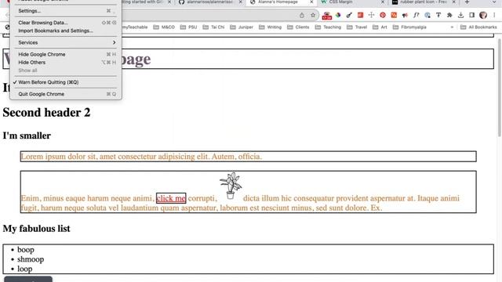This screenshot has width=502, height=282.
Task: Click the 'Second header 2' heading
Action: [x=47, y=113]
